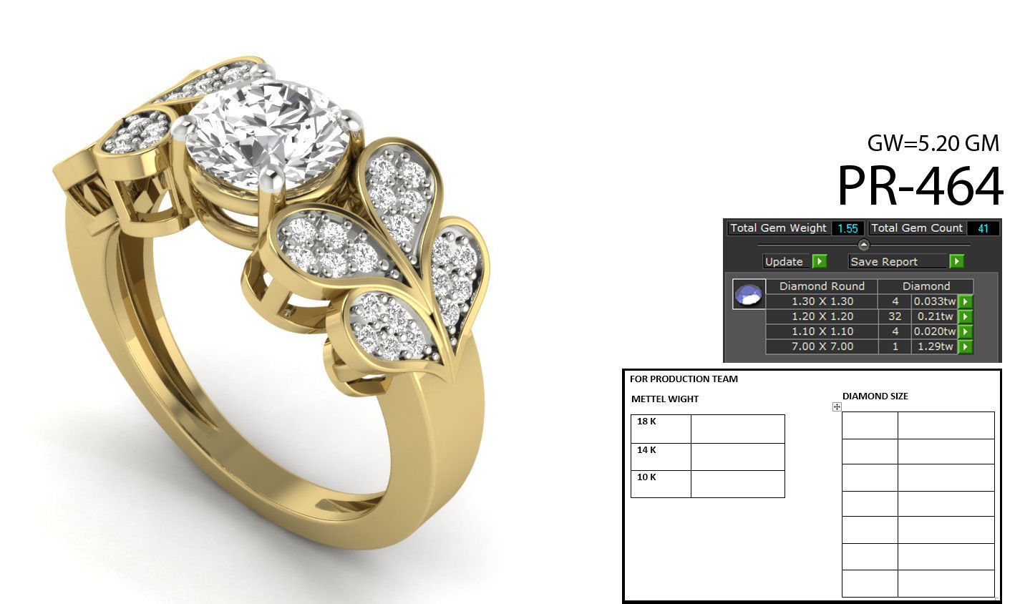Click the PR-464 design code text
Viewport: 1020px width, 604px height.
(x=921, y=187)
